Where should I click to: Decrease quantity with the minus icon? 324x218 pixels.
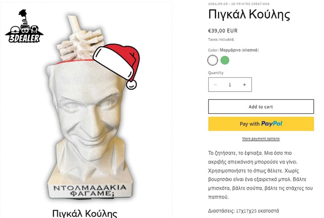coord(215,85)
